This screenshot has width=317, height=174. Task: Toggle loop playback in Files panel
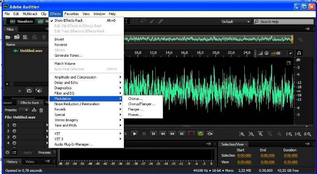pos(29,91)
